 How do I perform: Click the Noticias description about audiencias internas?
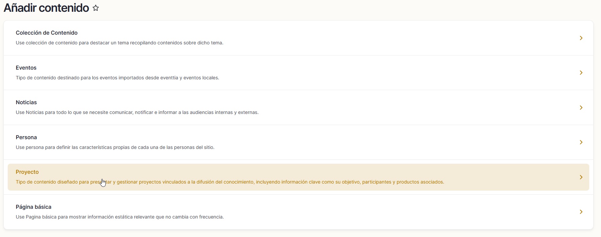(x=137, y=112)
